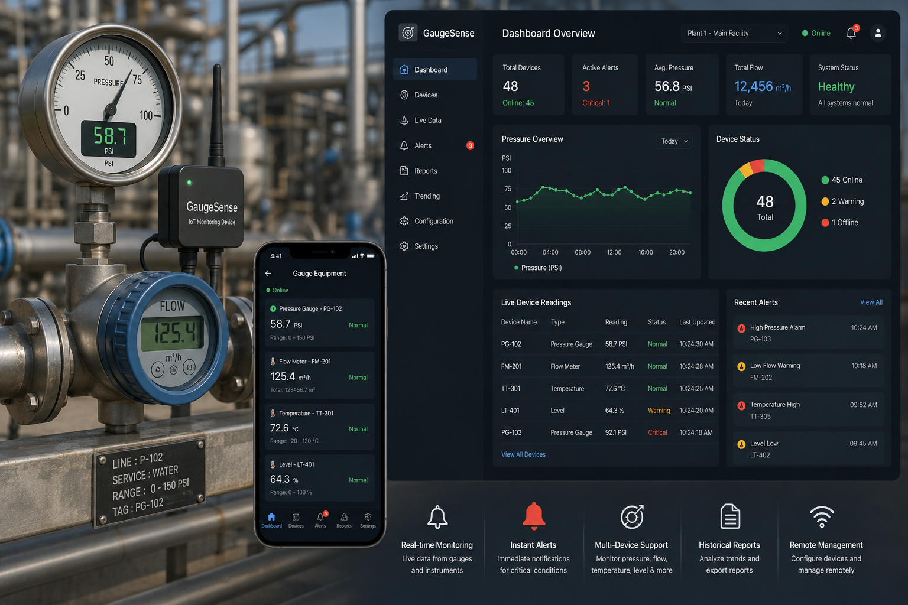
Task: Click the Live Data flask icon
Action: tap(404, 120)
